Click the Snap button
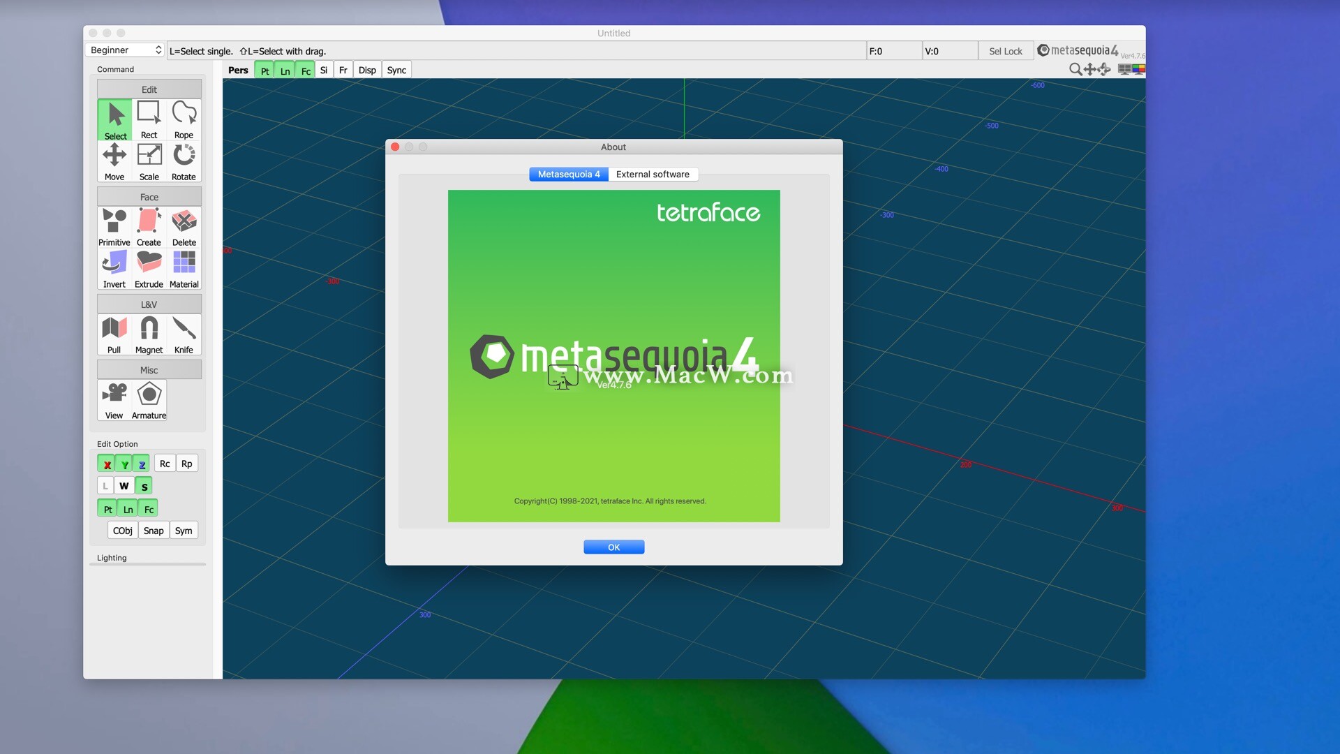The height and width of the screenshot is (754, 1340). [x=154, y=531]
